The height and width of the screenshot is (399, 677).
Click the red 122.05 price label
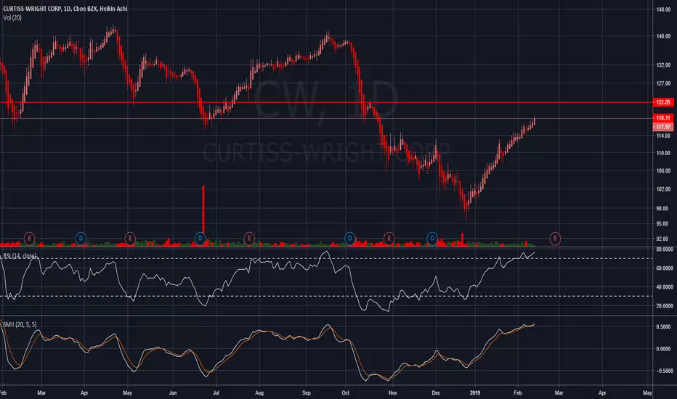pyautogui.click(x=663, y=102)
